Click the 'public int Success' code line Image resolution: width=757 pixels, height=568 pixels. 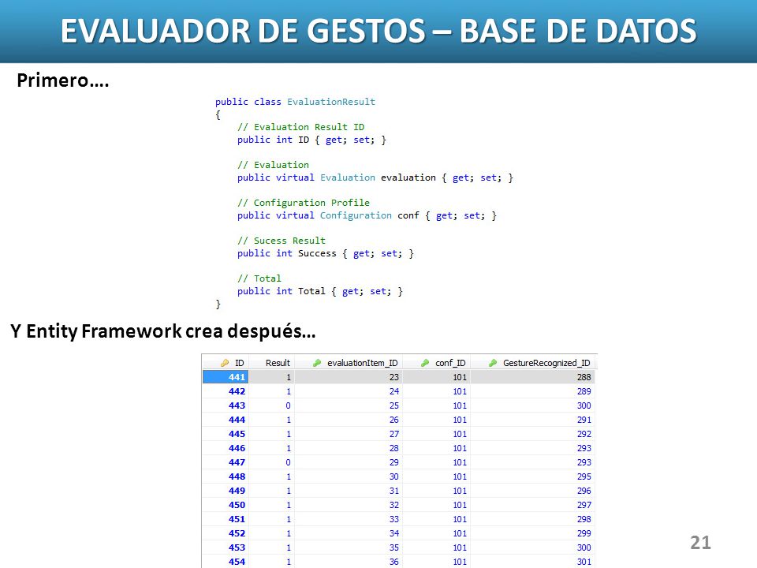click(326, 253)
